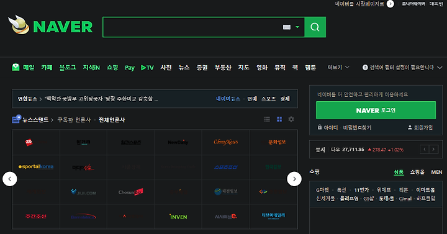Screen dimensions: 447x234
Task: Select the 쇼핑몰 shopping tab
Action: pos(417,172)
